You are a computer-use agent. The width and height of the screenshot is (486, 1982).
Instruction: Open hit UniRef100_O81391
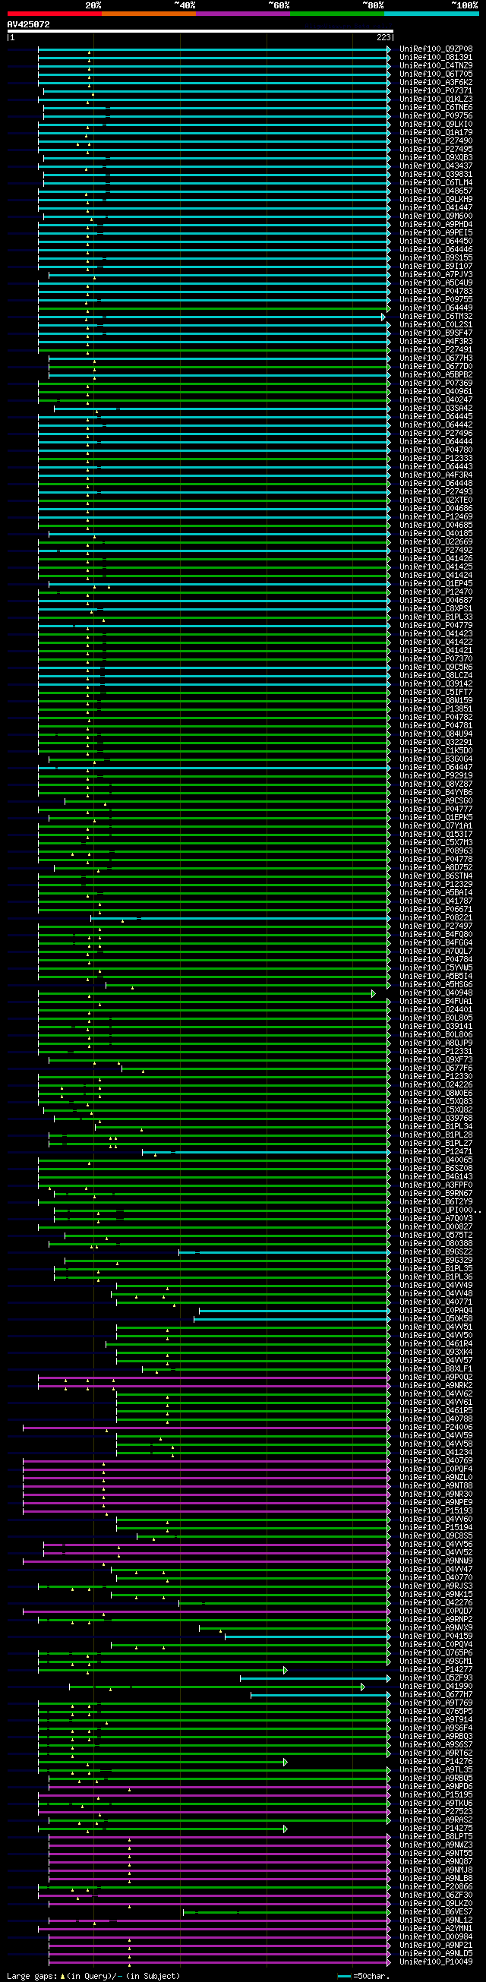pyautogui.click(x=436, y=58)
